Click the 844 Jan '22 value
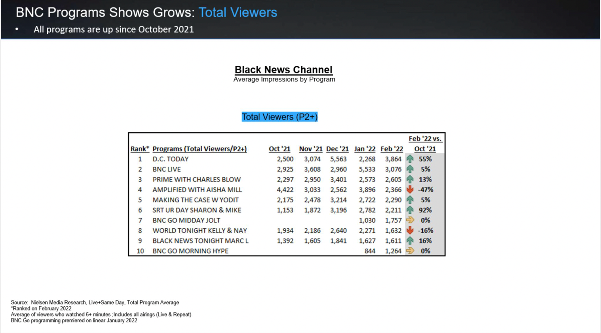The width and height of the screenshot is (601, 333). coord(370,251)
